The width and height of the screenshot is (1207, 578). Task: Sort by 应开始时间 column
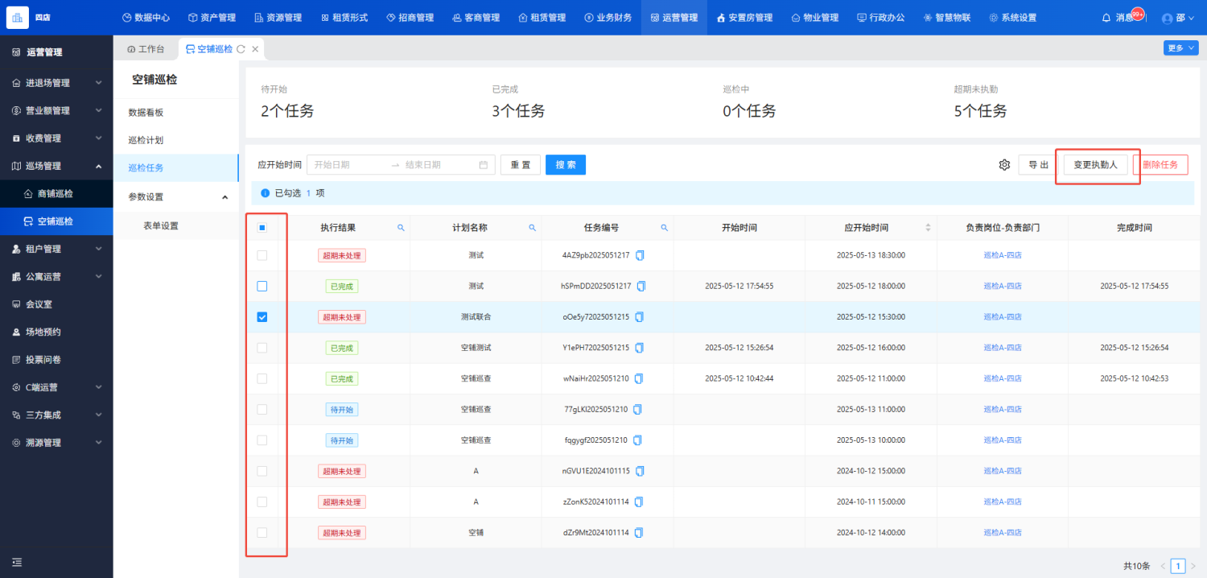pos(928,228)
